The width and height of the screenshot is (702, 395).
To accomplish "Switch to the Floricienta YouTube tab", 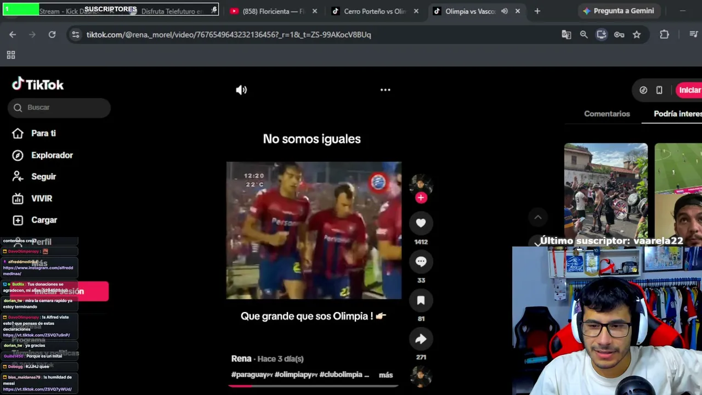I will point(273,11).
